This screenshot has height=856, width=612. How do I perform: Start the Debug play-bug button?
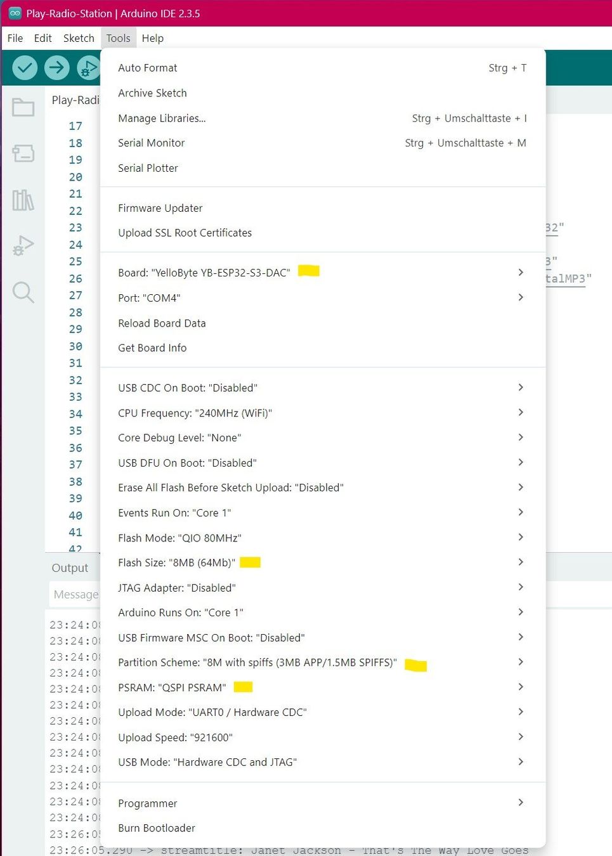89,67
